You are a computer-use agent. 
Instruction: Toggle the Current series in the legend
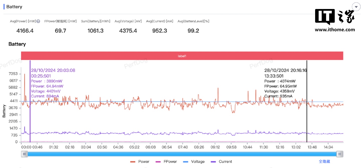coord(222,161)
